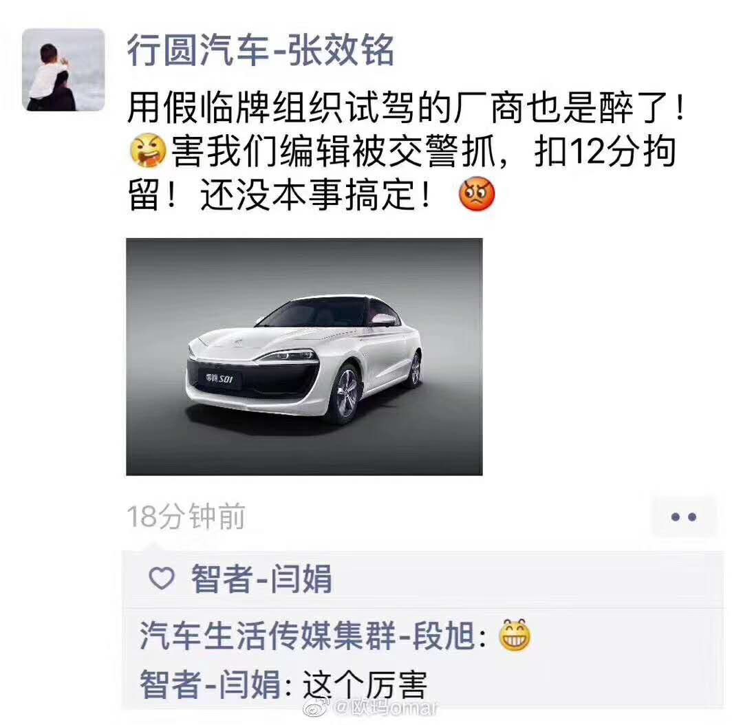The width and height of the screenshot is (743, 725).
Task: Open 智者-闫娟 name in the comment line
Action: pos(211,684)
